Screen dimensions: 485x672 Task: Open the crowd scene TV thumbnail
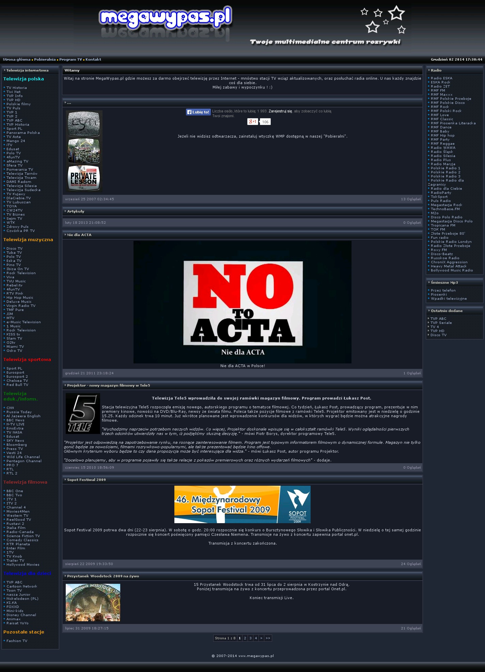click(84, 151)
